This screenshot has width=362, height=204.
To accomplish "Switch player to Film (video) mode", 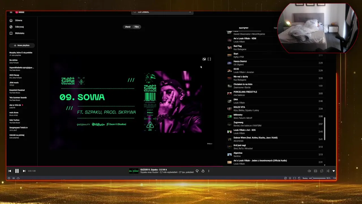I will [x=137, y=27].
